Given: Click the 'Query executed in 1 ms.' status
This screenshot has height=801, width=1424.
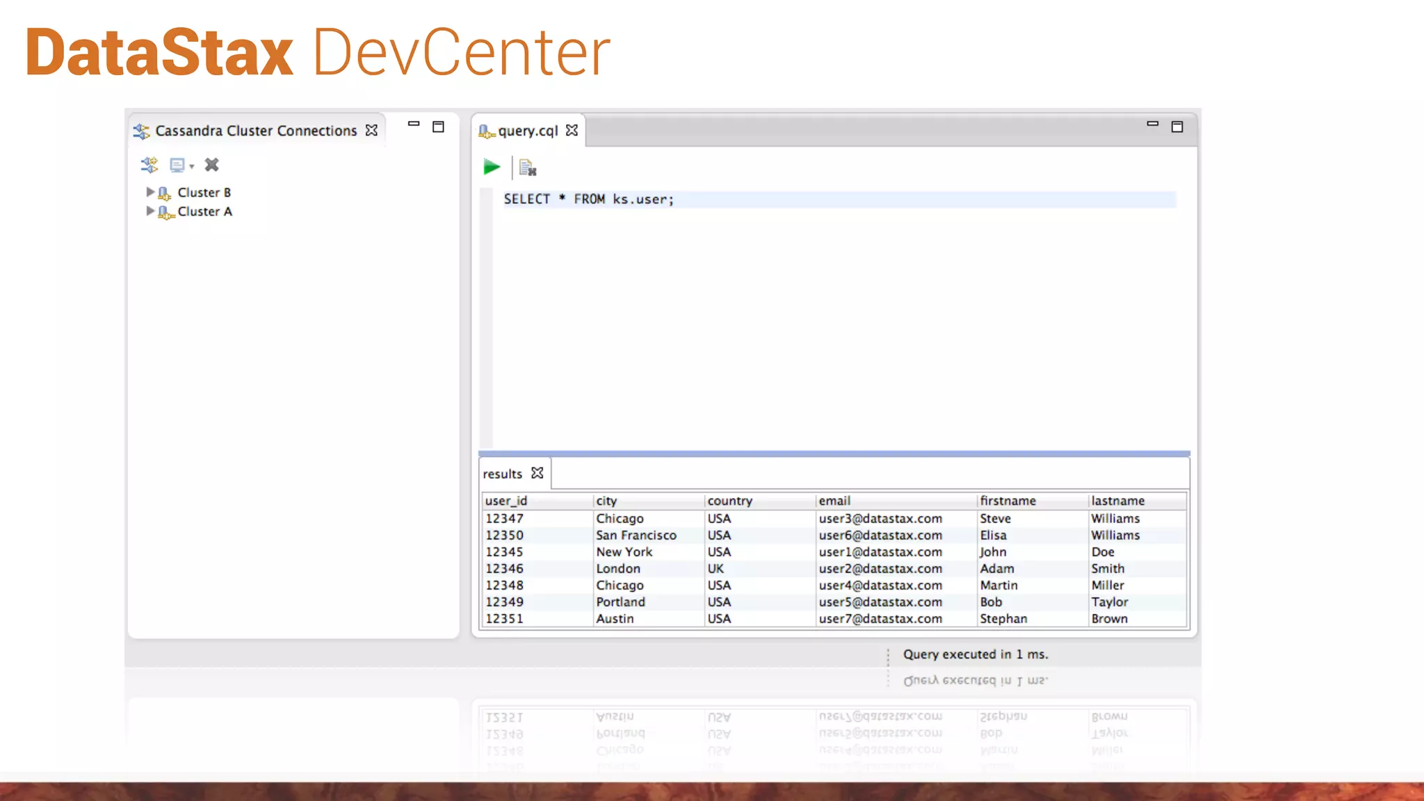Looking at the screenshot, I should point(976,654).
